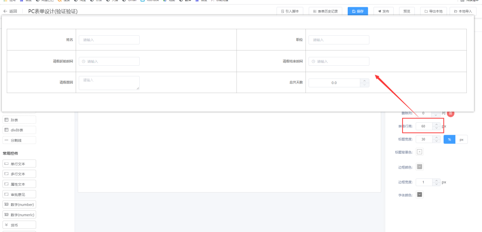Increase the 总共天数 value
Screen dimensions: 482x232
tap(364, 80)
